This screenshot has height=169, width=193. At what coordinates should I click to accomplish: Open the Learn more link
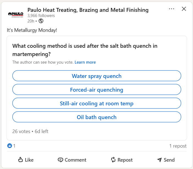[x=85, y=62]
